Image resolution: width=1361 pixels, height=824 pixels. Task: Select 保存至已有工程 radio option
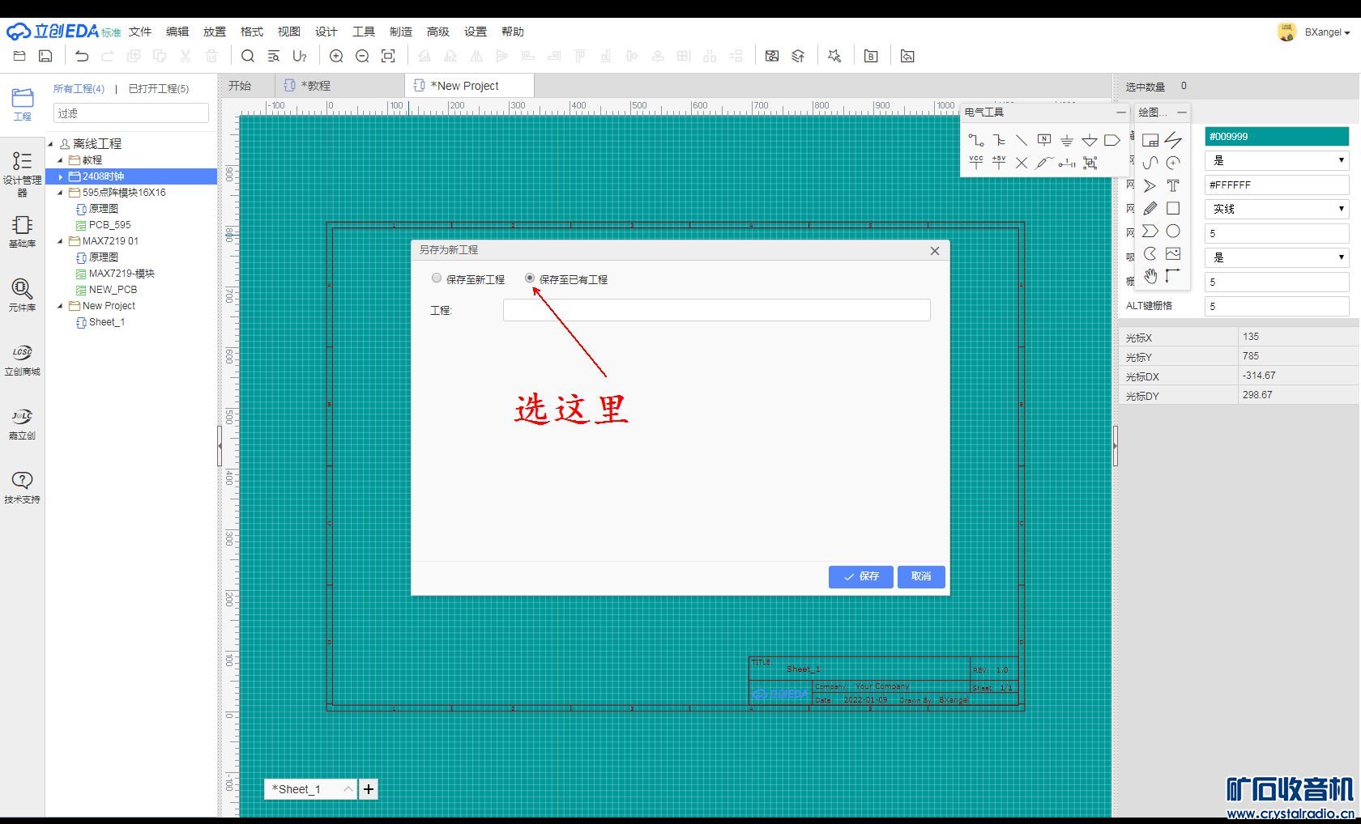[x=530, y=278]
